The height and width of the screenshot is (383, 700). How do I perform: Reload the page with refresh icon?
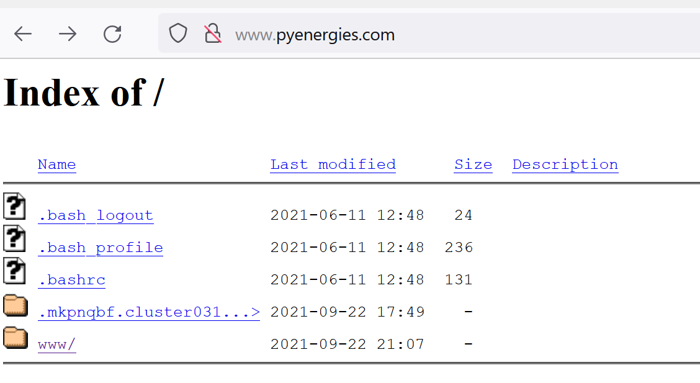(x=112, y=34)
